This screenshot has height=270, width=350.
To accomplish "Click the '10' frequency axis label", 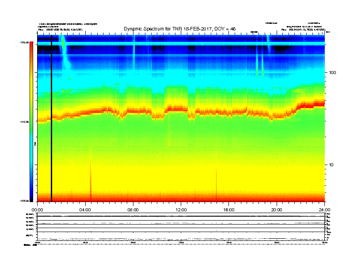I will (331, 165).
